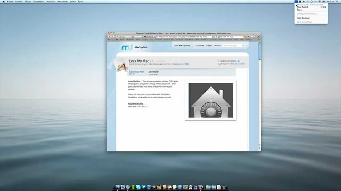Screen dimensions: 341x191
Task: Click the MacUpdate logo
Action: point(135,47)
